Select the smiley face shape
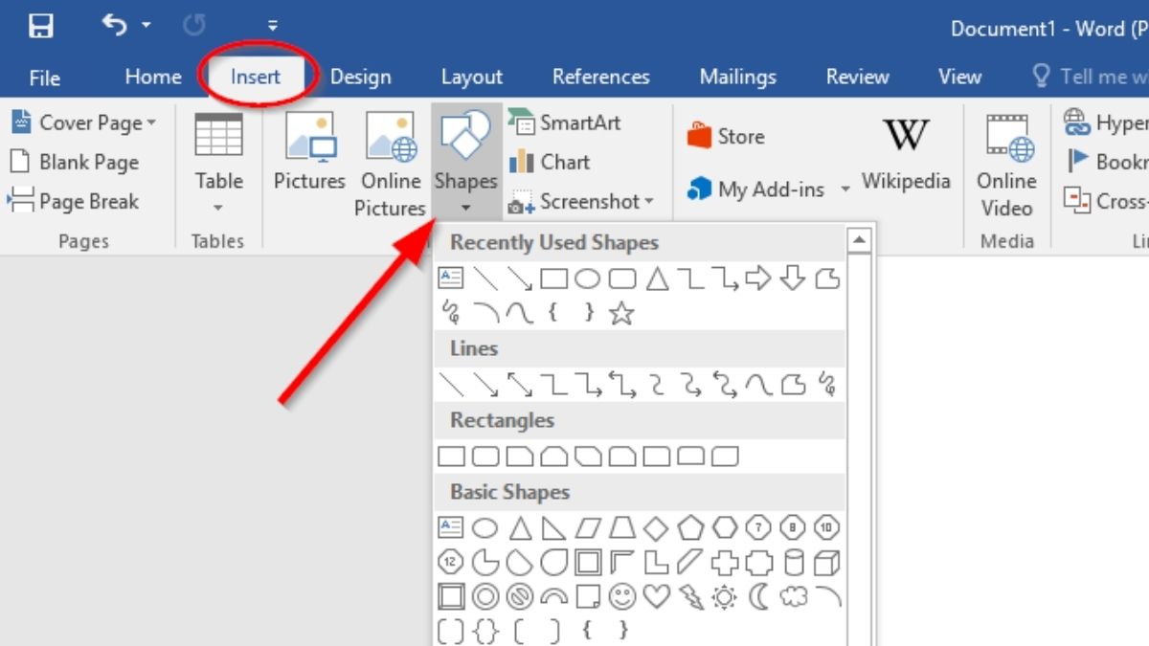Screen dimensions: 1149x646 (x=621, y=597)
